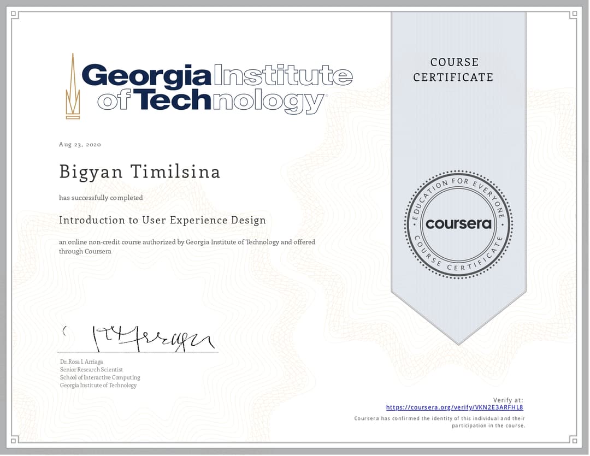Click the signature underline rule
The image size is (590, 456).
point(138,352)
